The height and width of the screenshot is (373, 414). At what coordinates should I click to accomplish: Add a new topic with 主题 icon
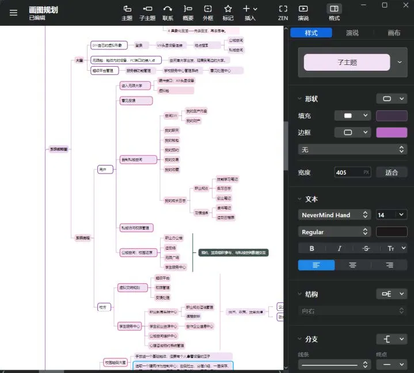[127, 13]
